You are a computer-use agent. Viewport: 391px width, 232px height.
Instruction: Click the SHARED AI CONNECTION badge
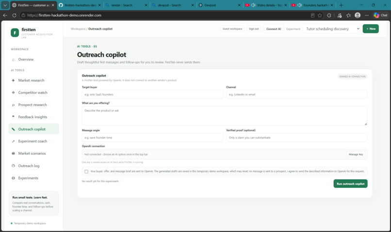tap(352, 77)
